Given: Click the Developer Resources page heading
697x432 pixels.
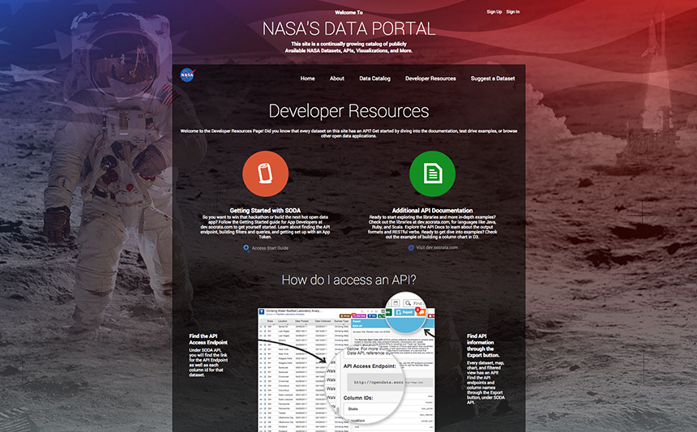Looking at the screenshot, I should tap(349, 111).
